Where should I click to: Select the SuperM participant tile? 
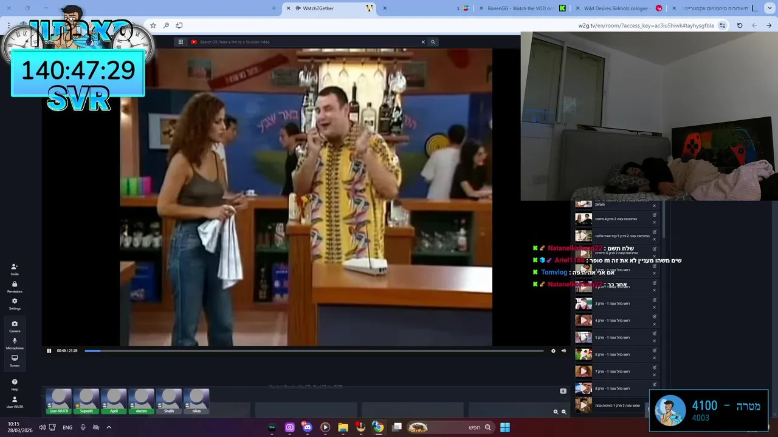(x=86, y=401)
